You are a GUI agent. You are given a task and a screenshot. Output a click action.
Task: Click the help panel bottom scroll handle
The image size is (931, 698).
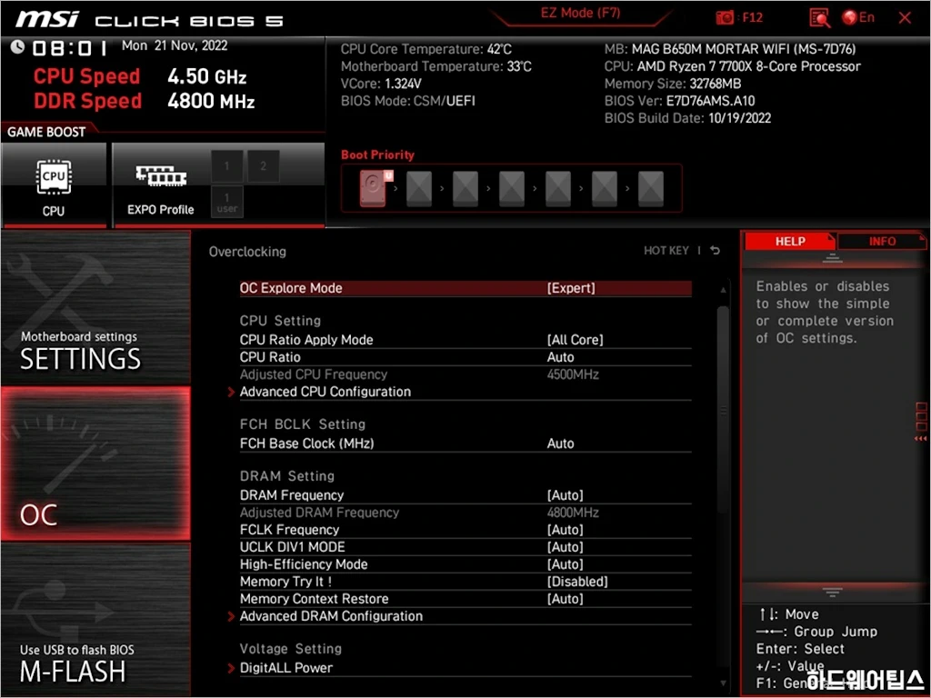833,592
